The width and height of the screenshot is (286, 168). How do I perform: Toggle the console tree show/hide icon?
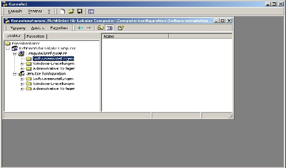coord(110,28)
